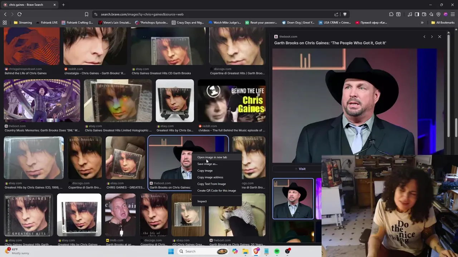Viewport: 458px width, 257px height.
Task: Select Copy image in context menu
Action: [217, 171]
